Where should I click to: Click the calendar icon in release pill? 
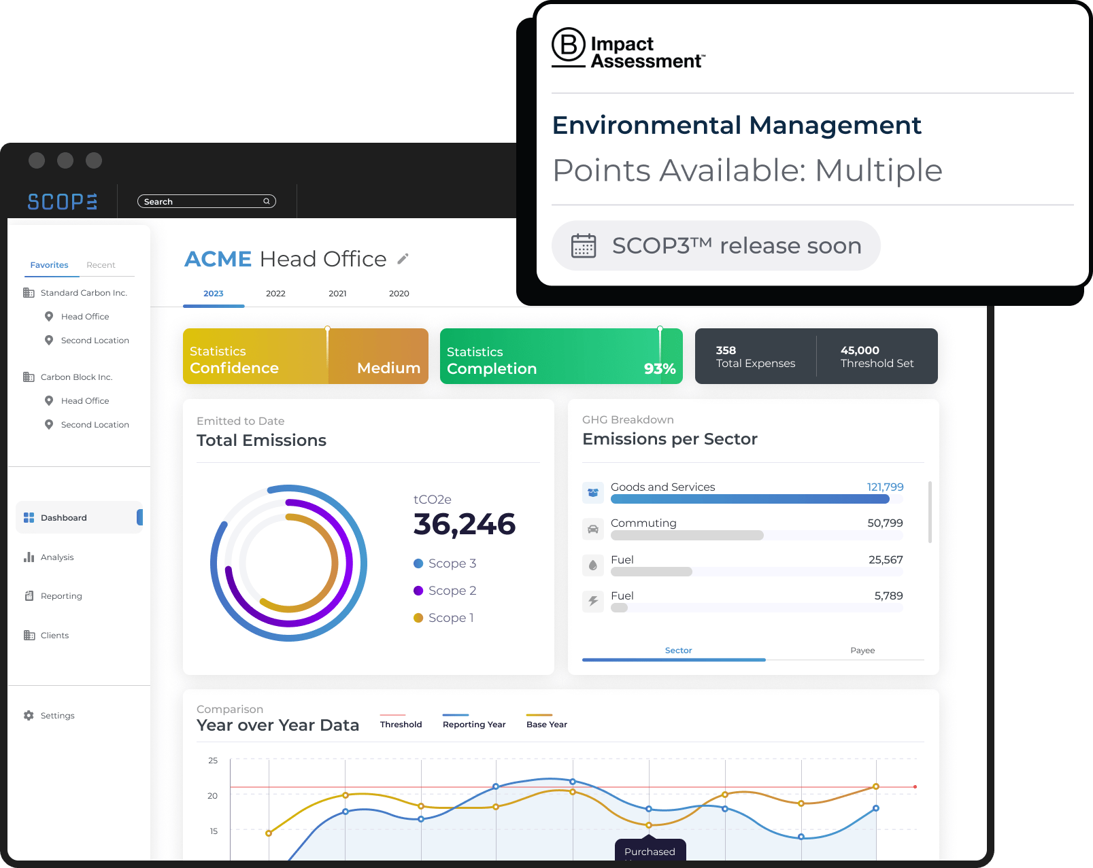coord(584,245)
